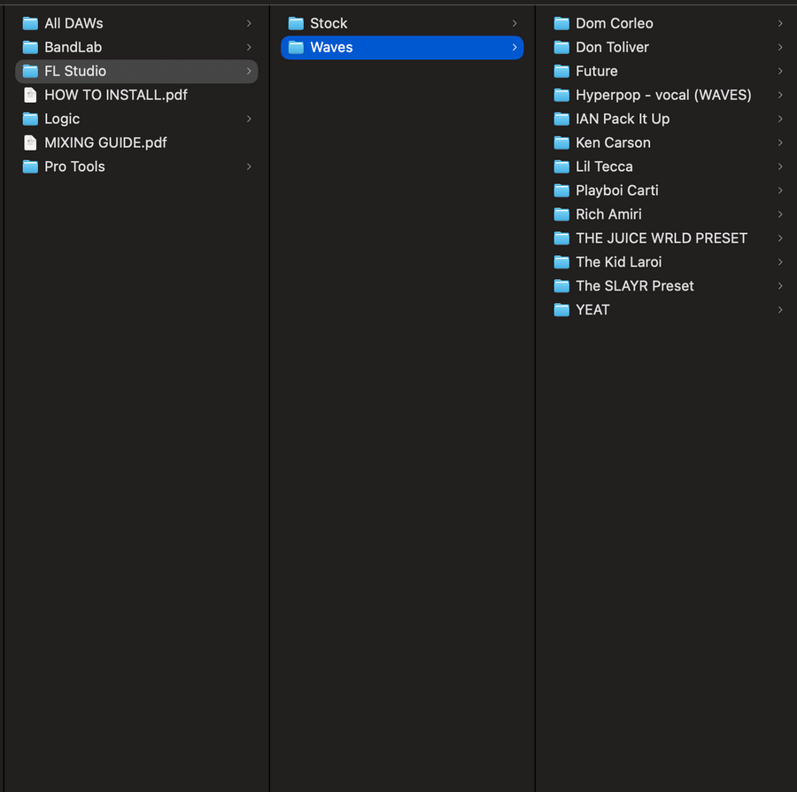Select the "Logic" folder name
Screen dimensions: 797x792
62,119
